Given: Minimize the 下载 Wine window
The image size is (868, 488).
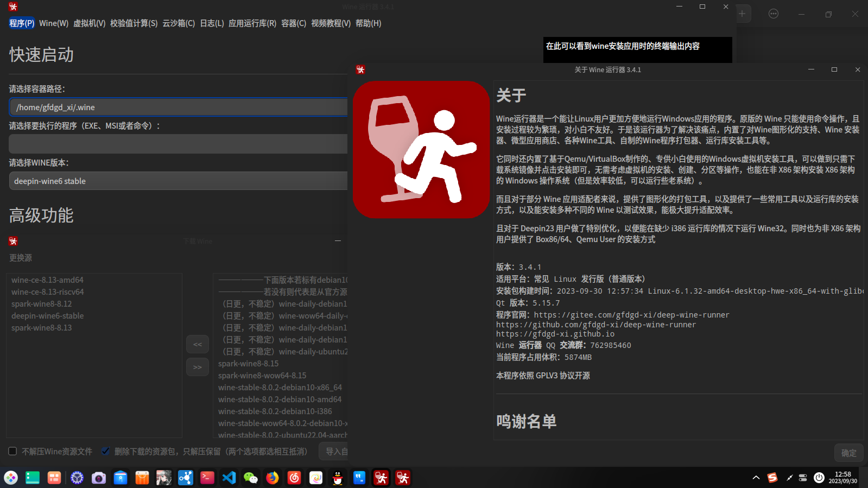Looking at the screenshot, I should 338,241.
